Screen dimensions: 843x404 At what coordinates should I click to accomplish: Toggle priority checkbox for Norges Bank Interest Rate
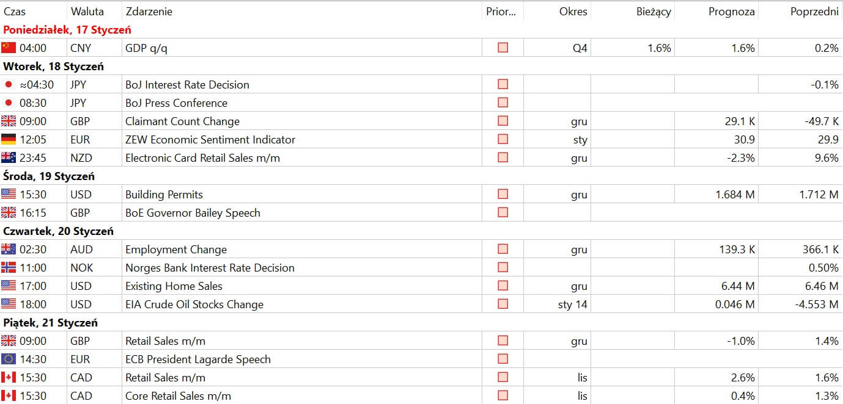coord(502,267)
